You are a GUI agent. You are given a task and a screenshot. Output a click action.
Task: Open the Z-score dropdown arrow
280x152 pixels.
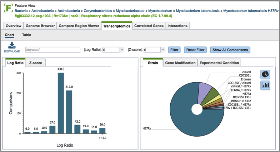point(163,50)
